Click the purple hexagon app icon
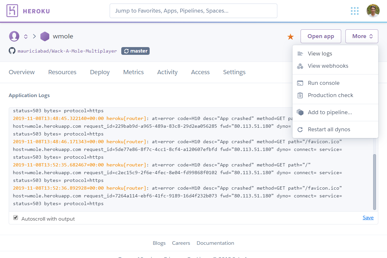The height and width of the screenshot is (258, 387). [45, 36]
